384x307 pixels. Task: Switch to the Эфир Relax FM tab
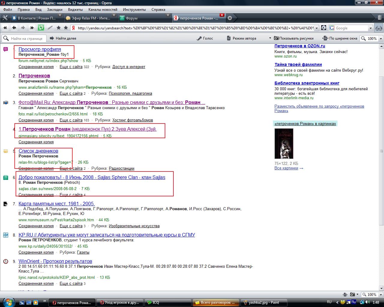coord(91,18)
